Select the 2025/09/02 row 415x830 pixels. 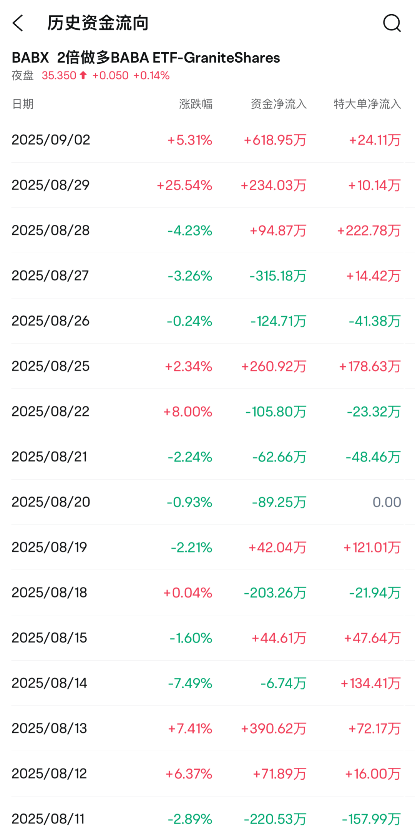click(51, 140)
